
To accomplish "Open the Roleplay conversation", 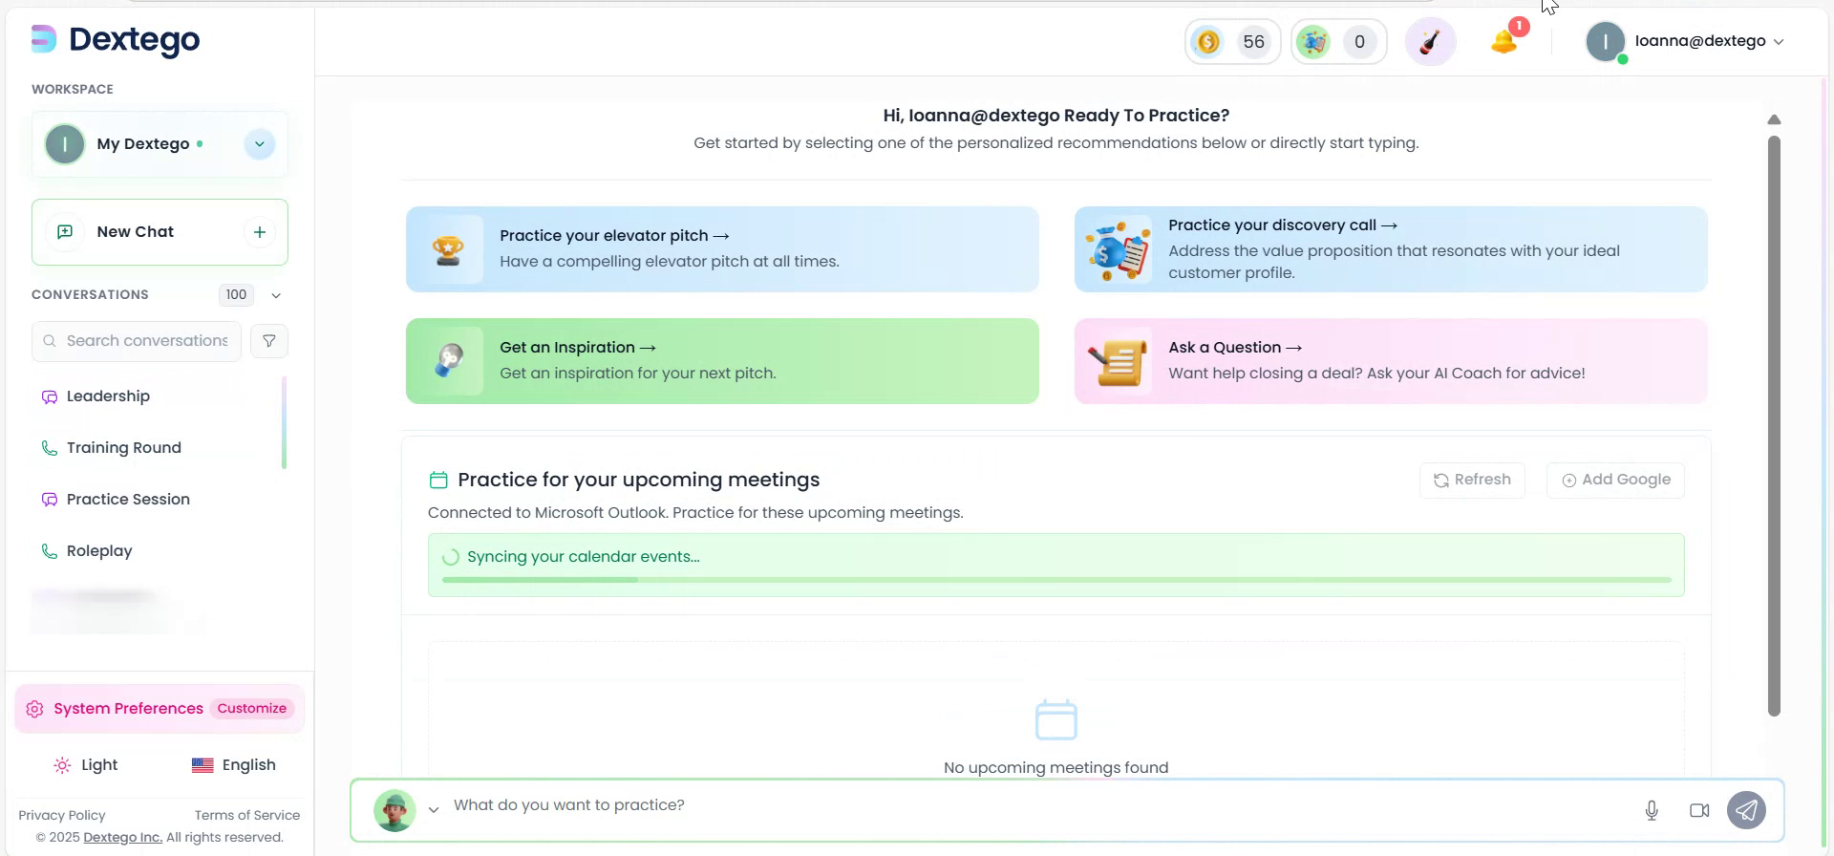I will (99, 551).
